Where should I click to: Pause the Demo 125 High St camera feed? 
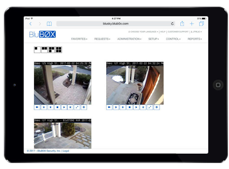pyautogui.click(x=51, y=107)
